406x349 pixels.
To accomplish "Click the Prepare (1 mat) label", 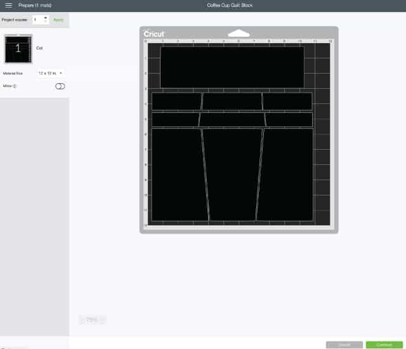I will pyautogui.click(x=35, y=5).
